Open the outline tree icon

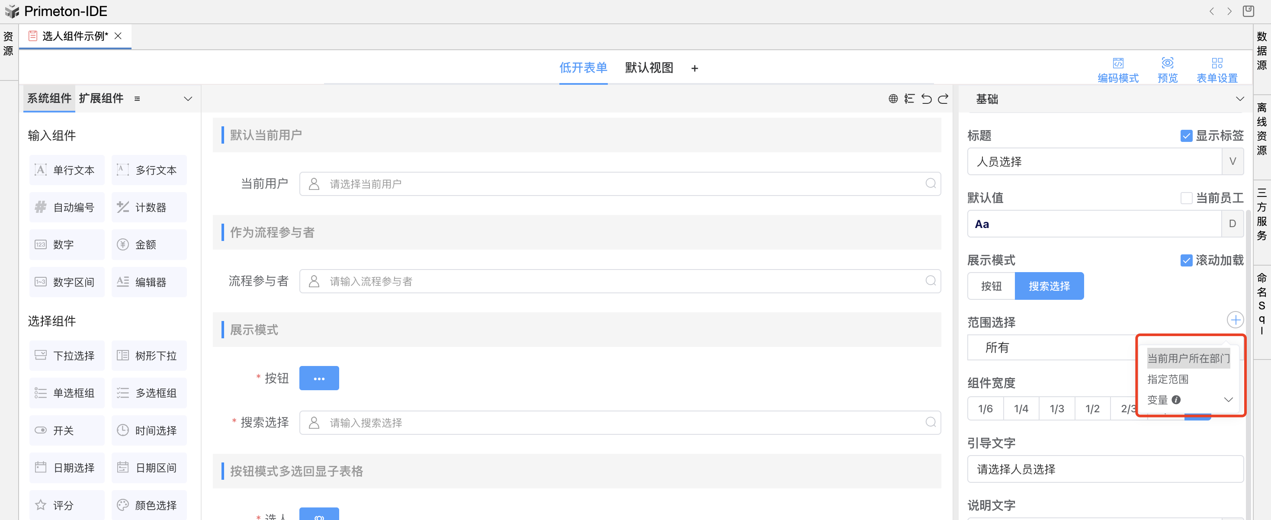[x=909, y=99]
